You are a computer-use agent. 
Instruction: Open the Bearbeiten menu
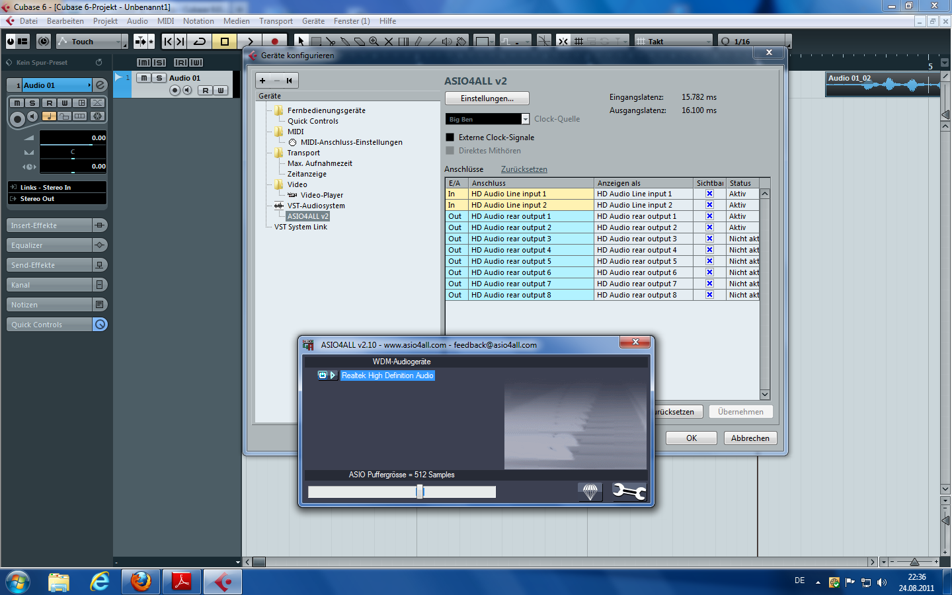click(x=65, y=21)
